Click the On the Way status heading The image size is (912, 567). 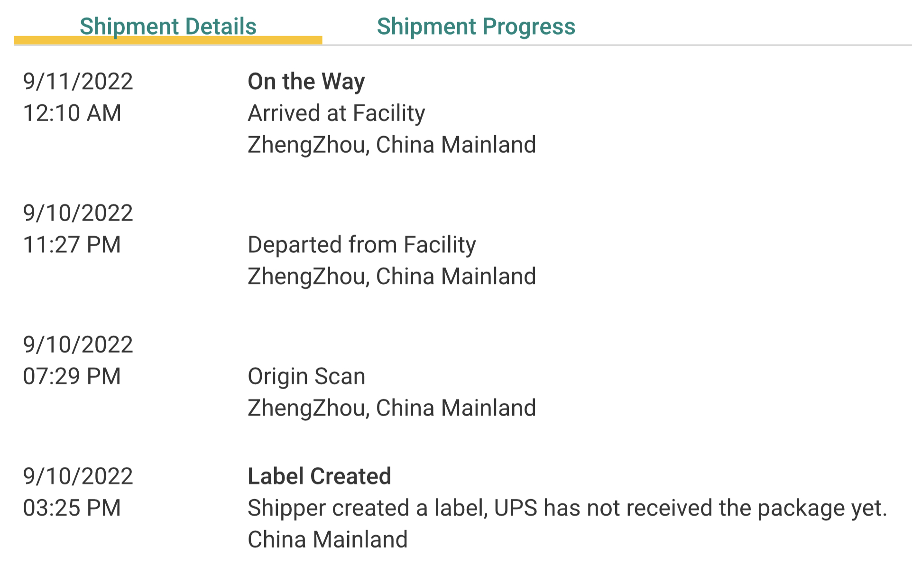(306, 81)
